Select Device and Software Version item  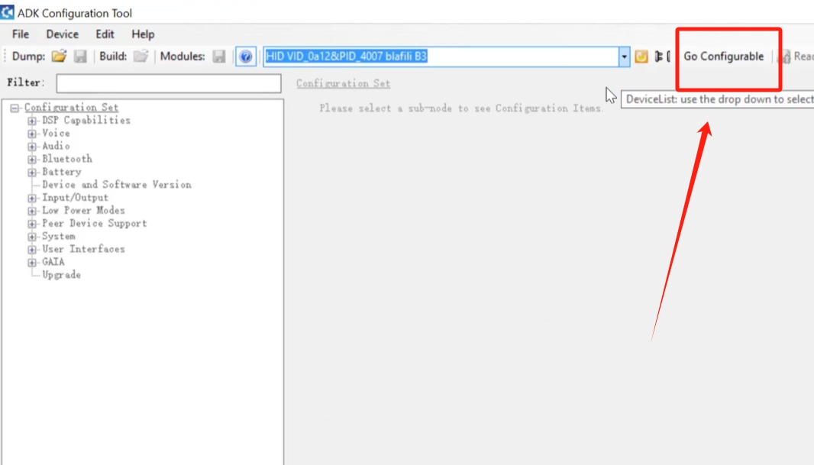(117, 185)
